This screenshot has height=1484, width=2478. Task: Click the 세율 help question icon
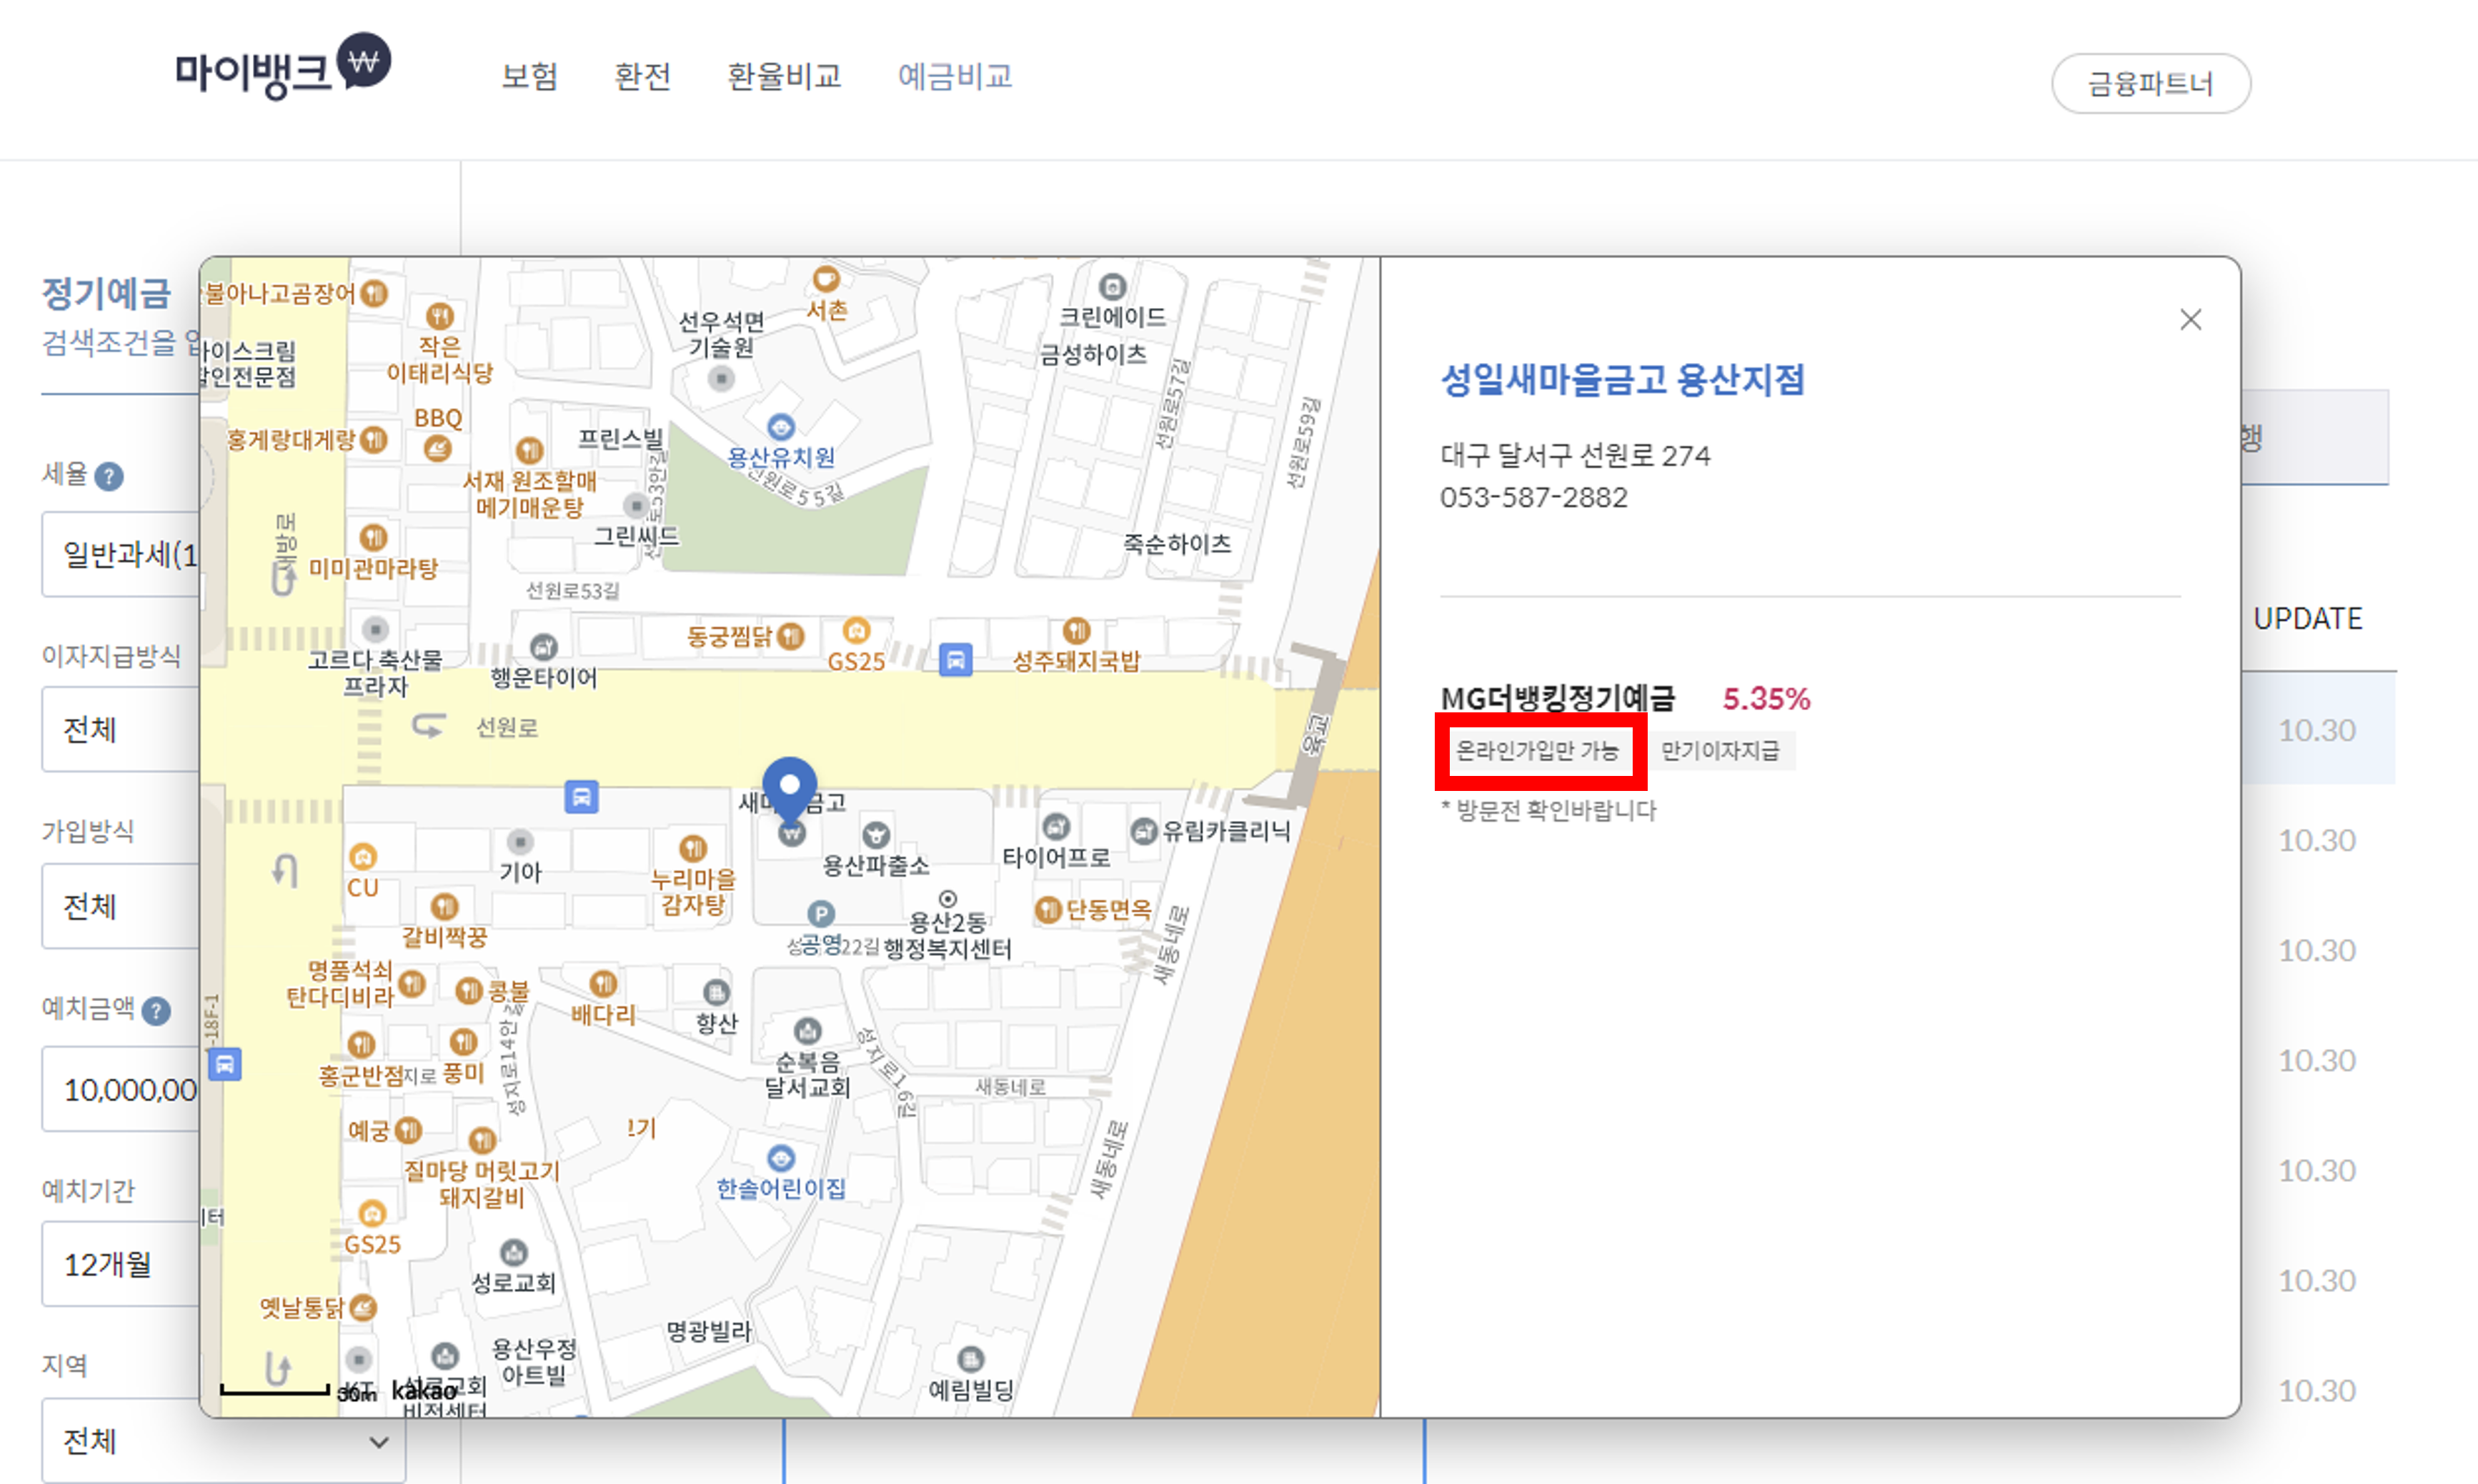coord(109,476)
